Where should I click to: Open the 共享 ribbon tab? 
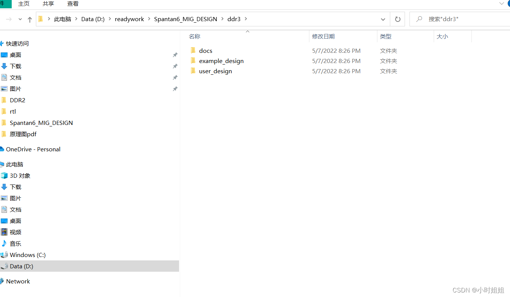click(x=48, y=4)
